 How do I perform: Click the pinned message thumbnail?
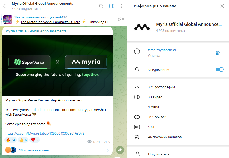(8, 19)
